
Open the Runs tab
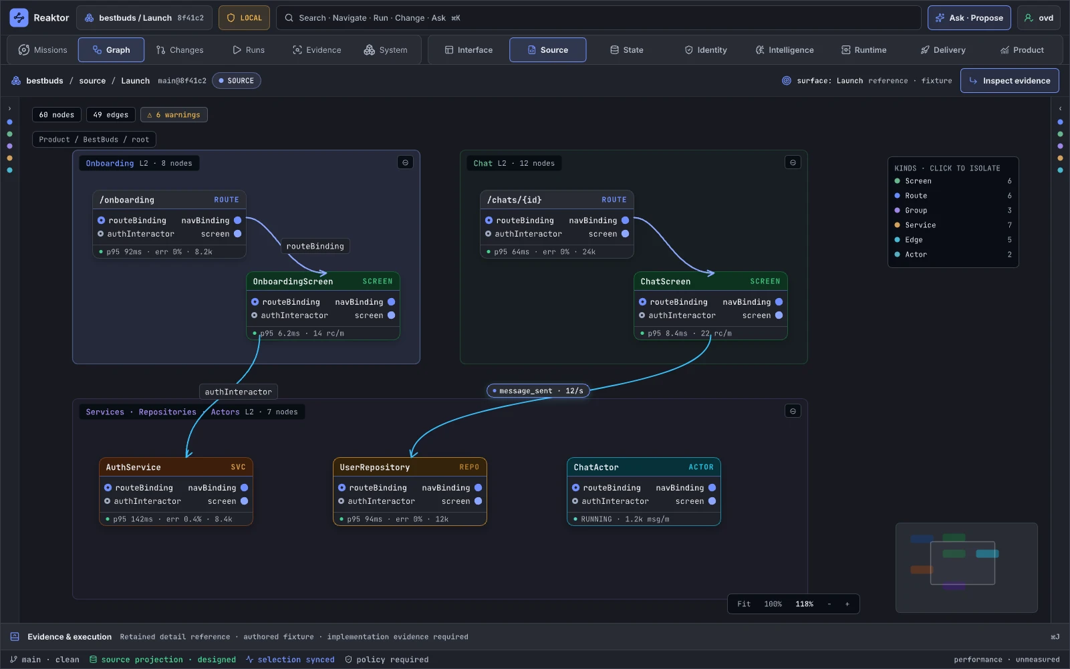click(x=249, y=50)
